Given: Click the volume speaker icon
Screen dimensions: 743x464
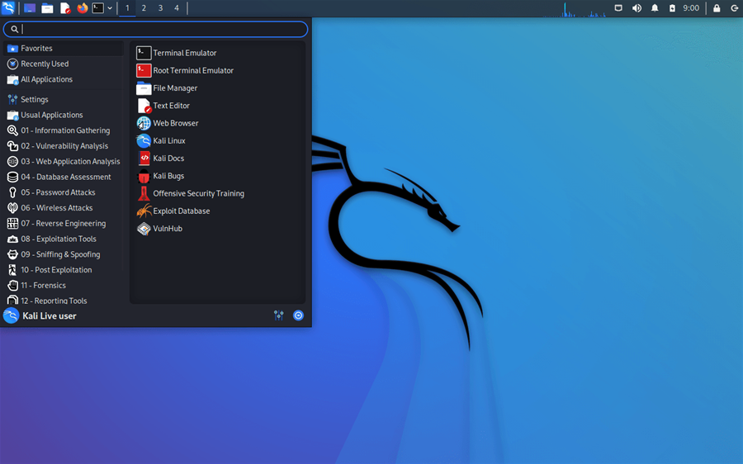Looking at the screenshot, I should tap(637, 8).
